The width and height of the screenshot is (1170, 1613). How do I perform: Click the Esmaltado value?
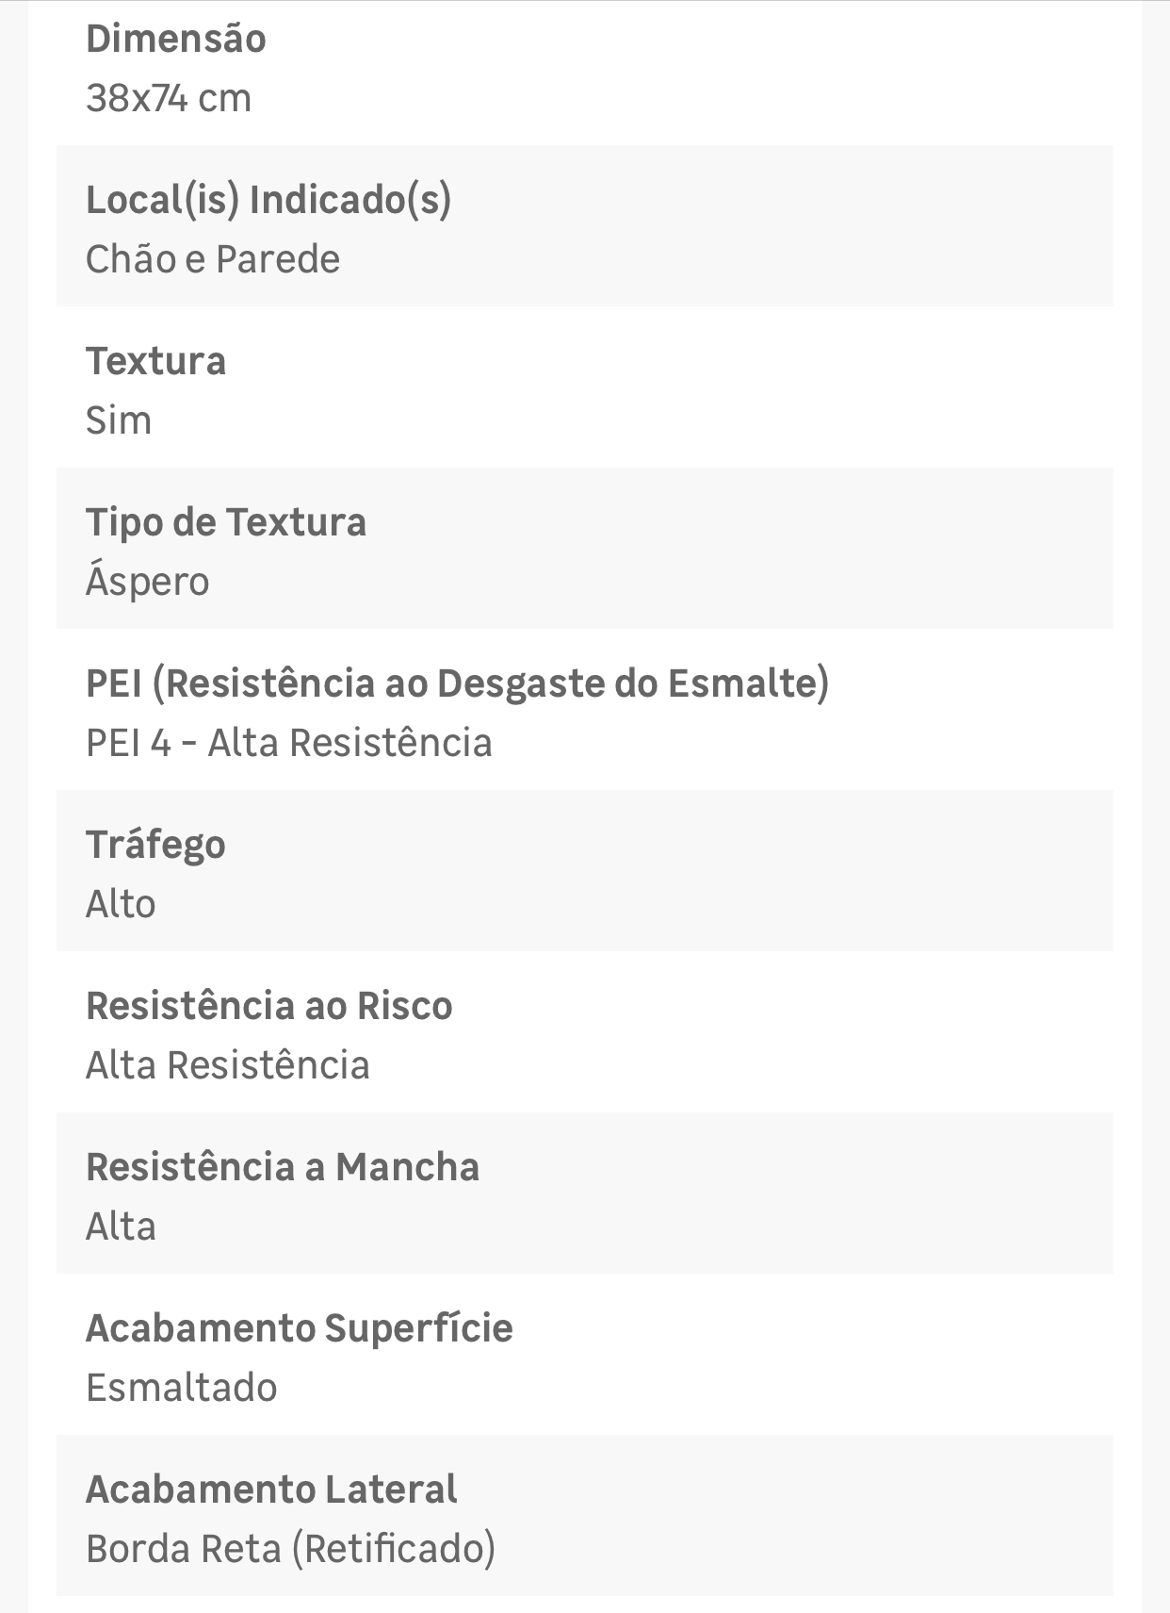tap(182, 1388)
